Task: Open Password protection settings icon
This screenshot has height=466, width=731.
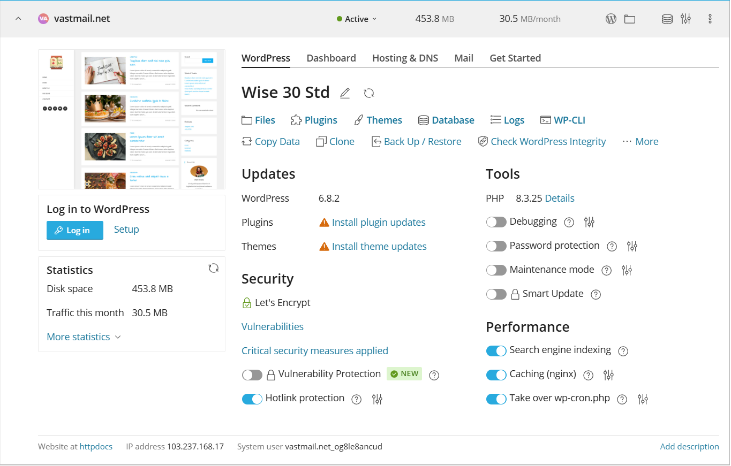Action: point(632,246)
